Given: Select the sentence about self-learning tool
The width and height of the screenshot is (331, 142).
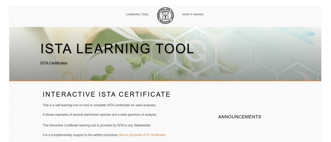Looking at the screenshot, I should point(100,105).
